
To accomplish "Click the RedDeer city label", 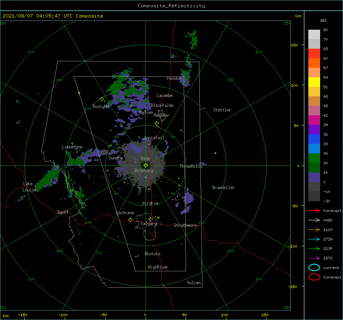I will [x=162, y=115].
